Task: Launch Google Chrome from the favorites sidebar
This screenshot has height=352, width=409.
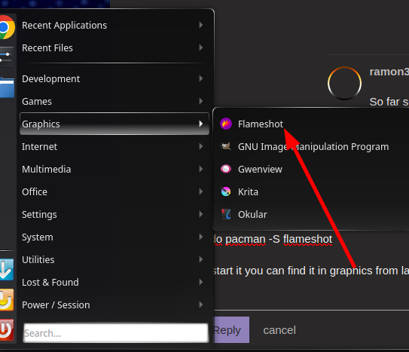Action: pos(6,27)
